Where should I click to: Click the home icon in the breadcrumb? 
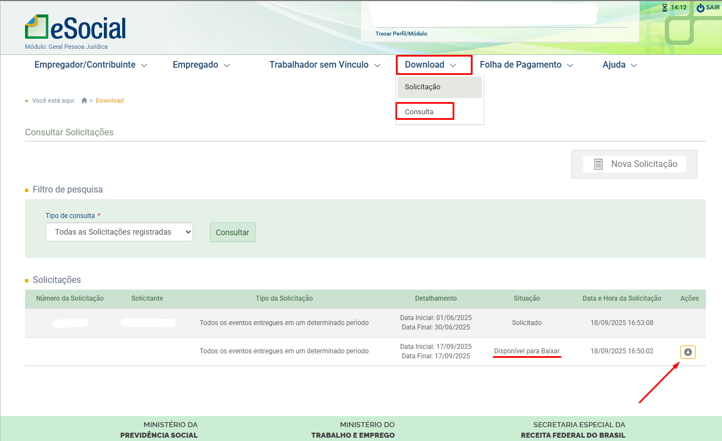pos(84,100)
